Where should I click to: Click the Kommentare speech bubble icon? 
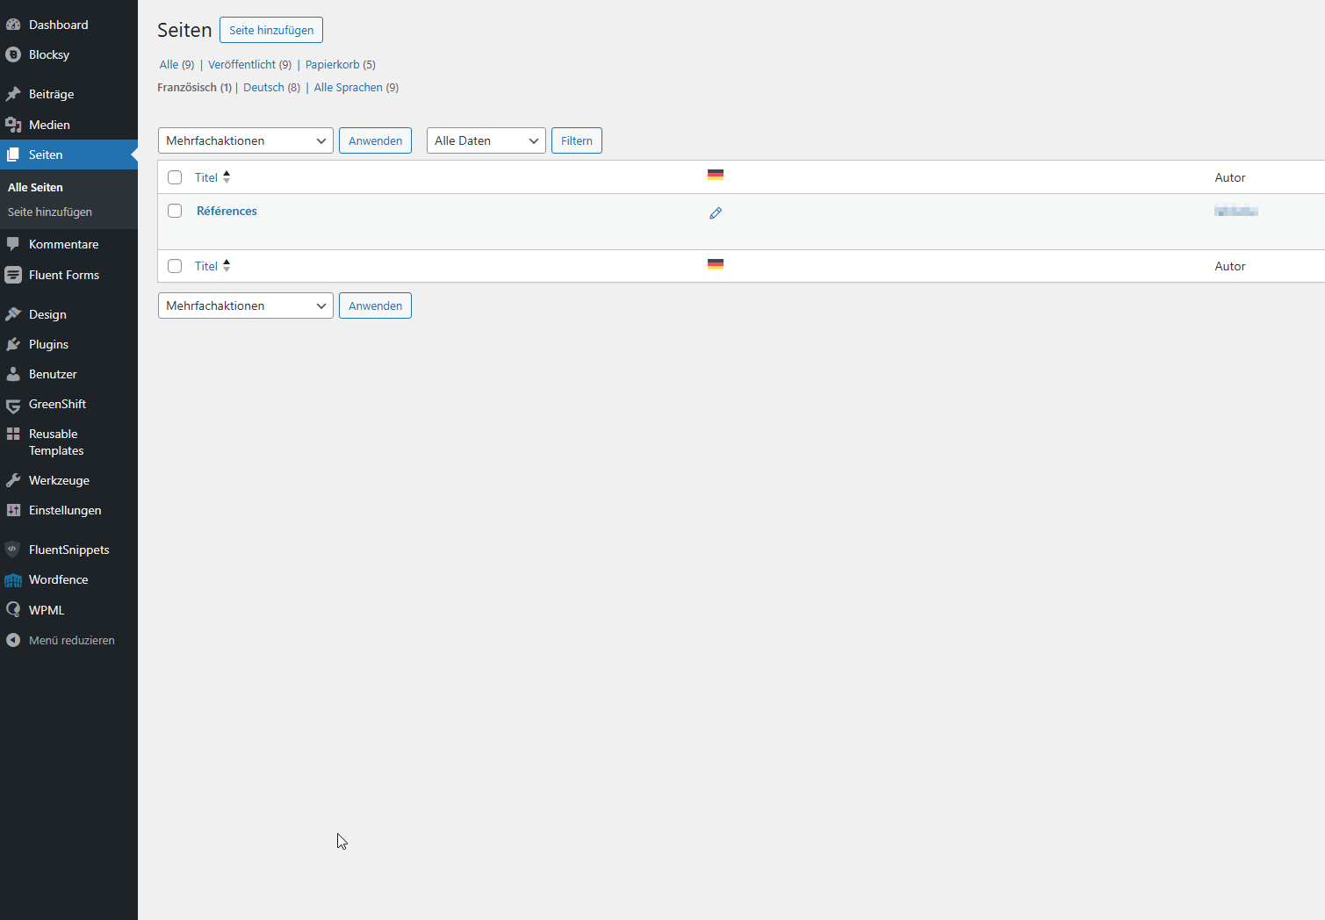13,244
